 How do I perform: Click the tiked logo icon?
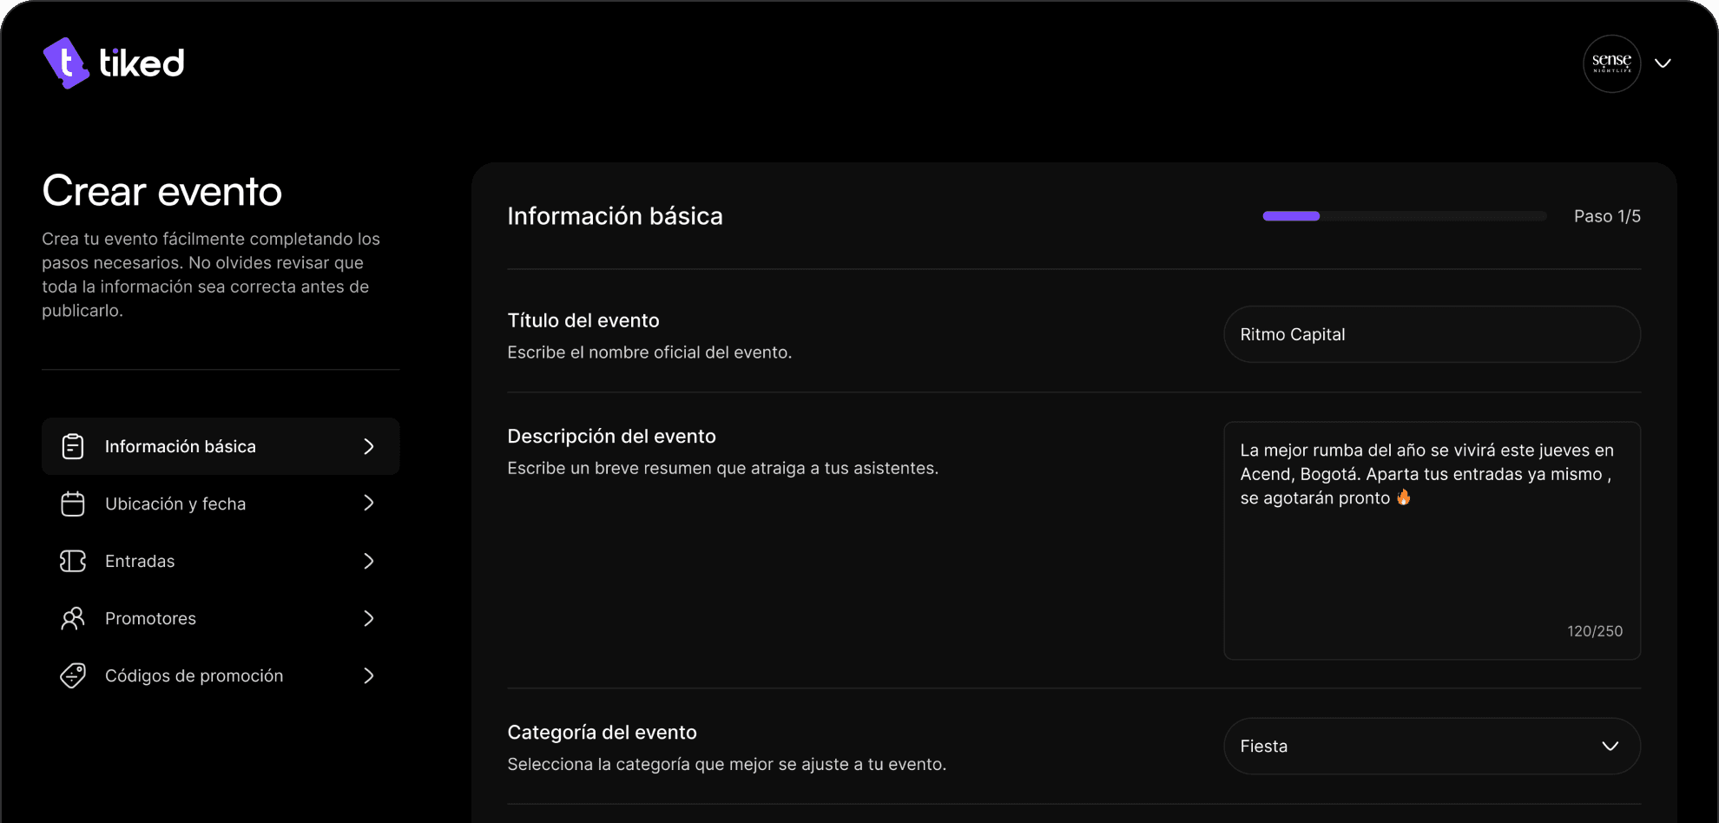[x=66, y=63]
